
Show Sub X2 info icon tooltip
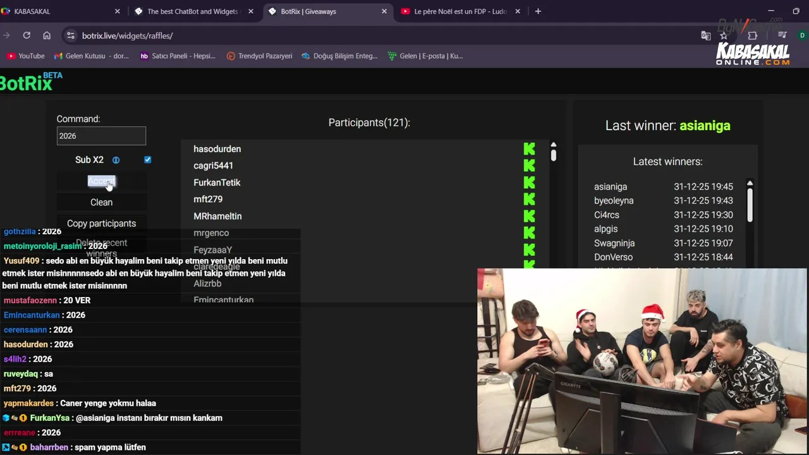pos(116,160)
